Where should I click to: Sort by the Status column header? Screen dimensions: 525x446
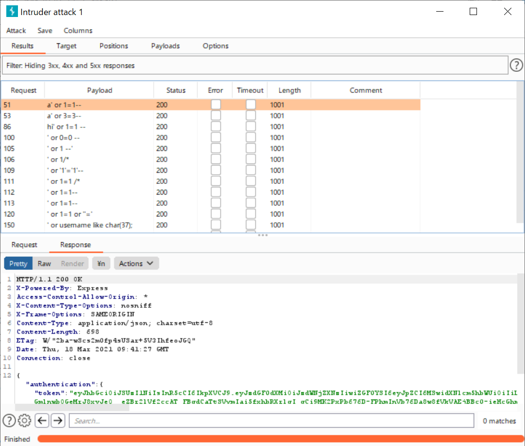pos(176,90)
